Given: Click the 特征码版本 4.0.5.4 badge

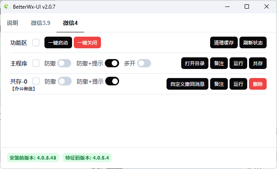Looking at the screenshot, I should [x=87, y=158].
